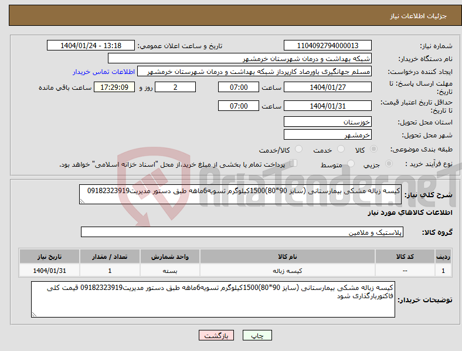Click the remaining days field showing 2
The width and height of the screenshot is (462, 351).
pos(175,87)
